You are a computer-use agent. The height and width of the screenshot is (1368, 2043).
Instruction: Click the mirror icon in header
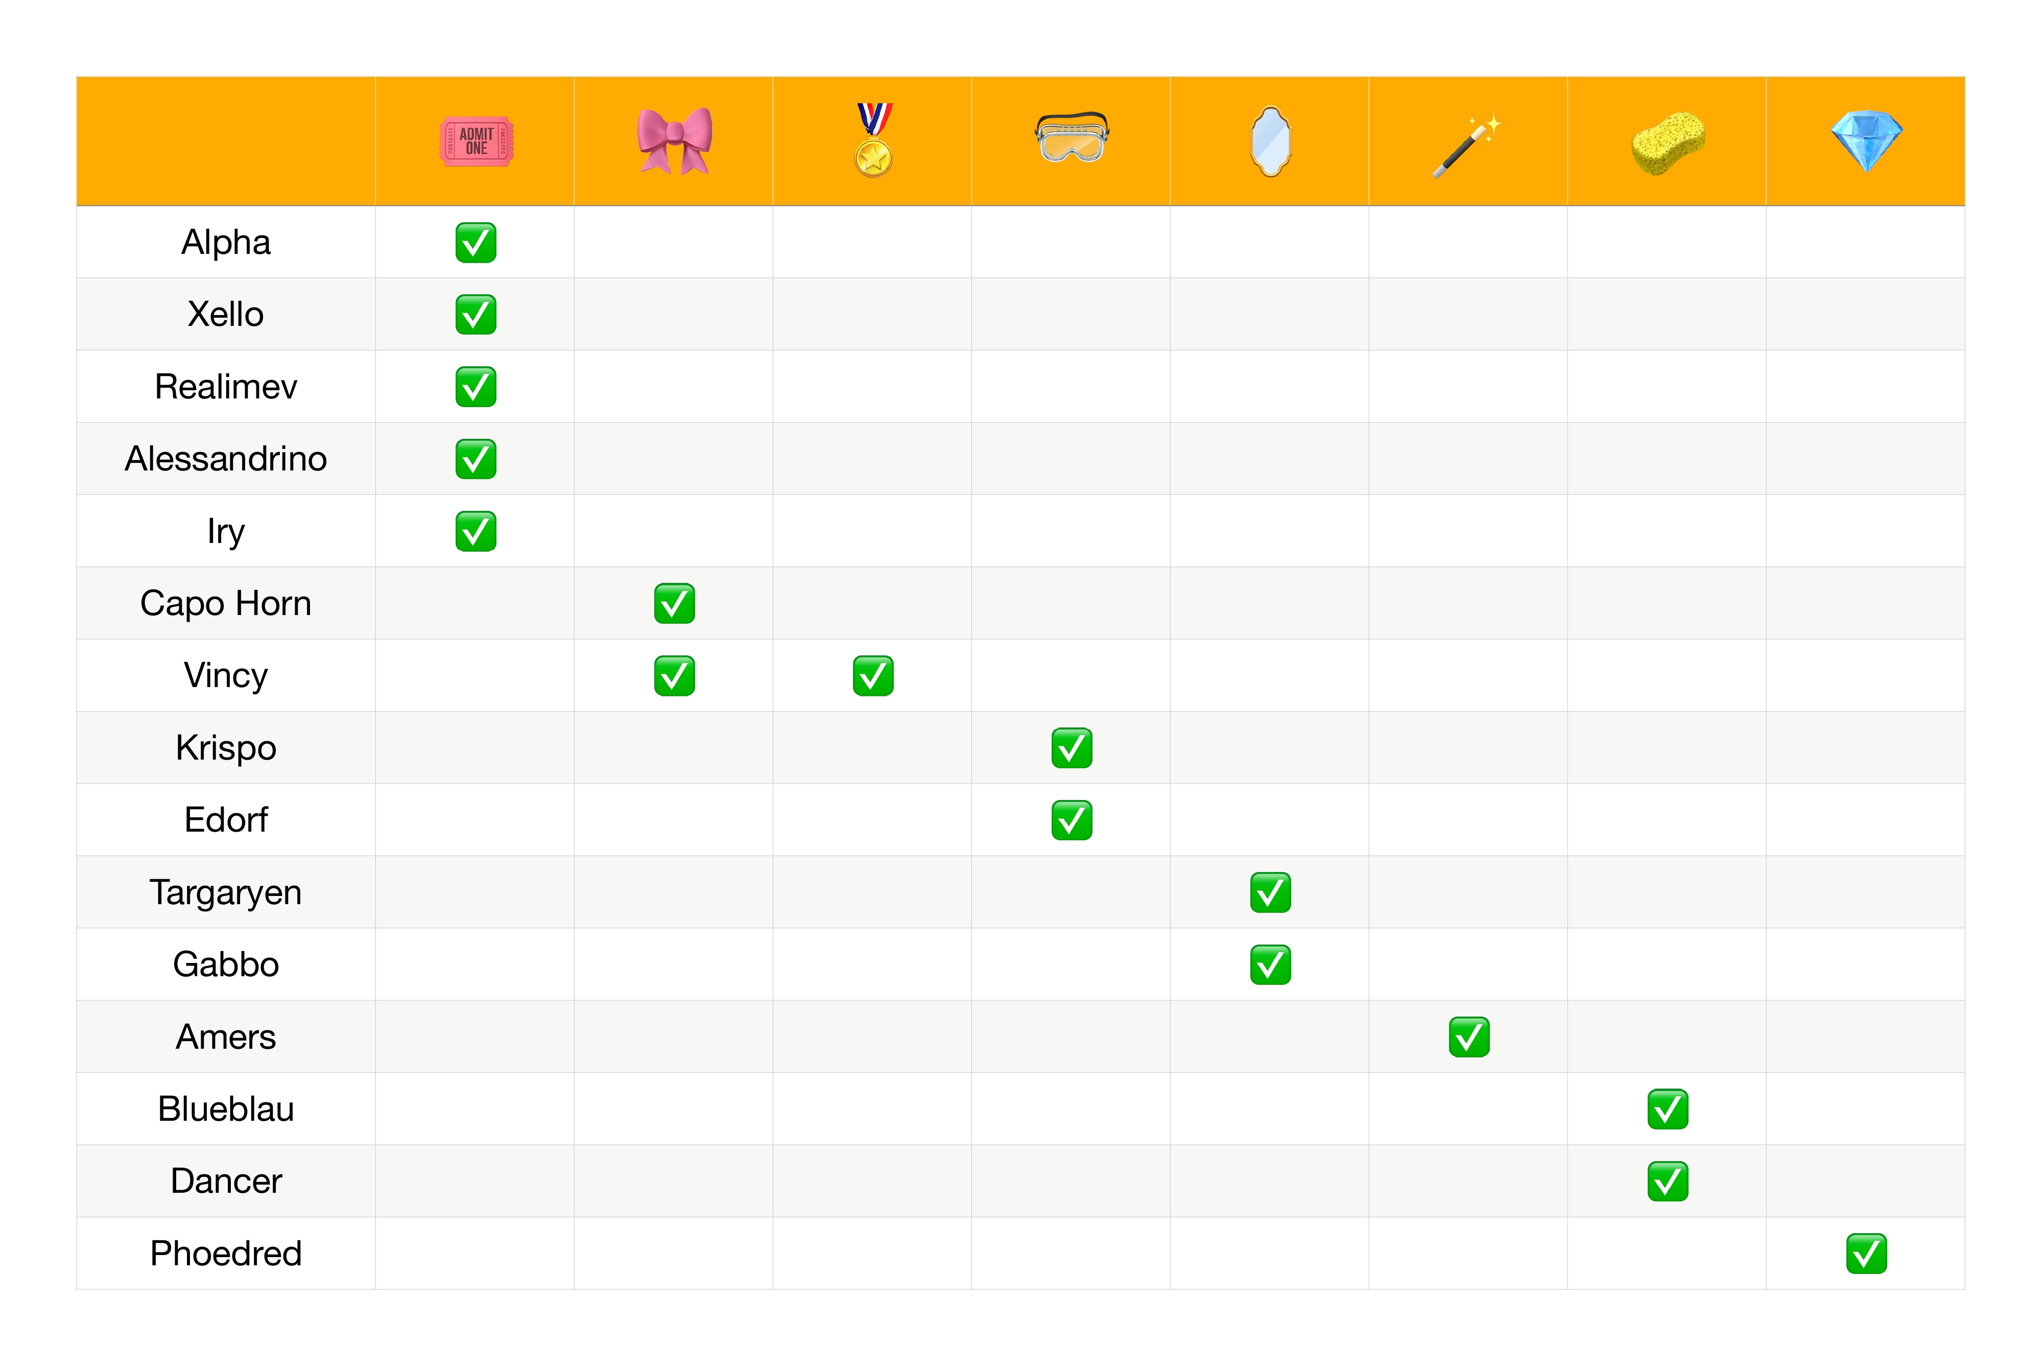pos(1270,141)
